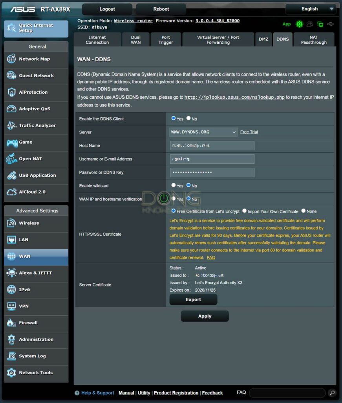Image resolution: width=342 pixels, height=403 pixels.
Task: Open the DDNS Server dropdown
Action: (x=203, y=132)
